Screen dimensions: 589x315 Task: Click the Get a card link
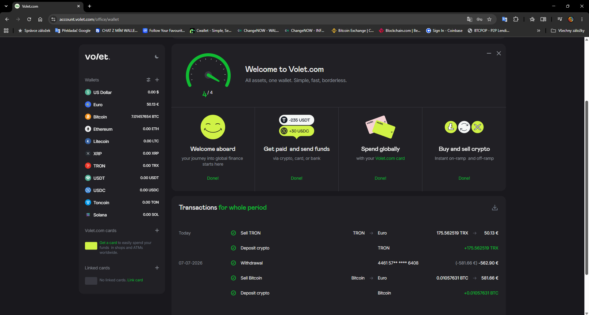point(108,243)
